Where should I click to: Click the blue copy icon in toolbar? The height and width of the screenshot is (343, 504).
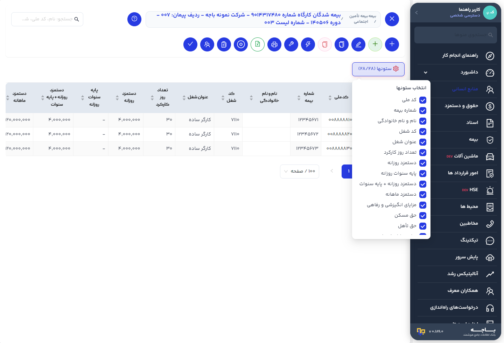342,44
